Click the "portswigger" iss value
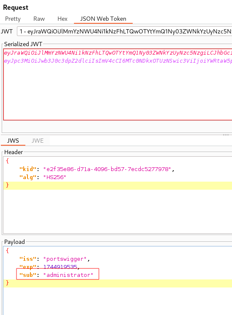 pyautogui.click(x=65, y=259)
